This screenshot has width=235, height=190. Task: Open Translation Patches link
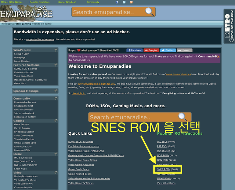(x=24, y=139)
